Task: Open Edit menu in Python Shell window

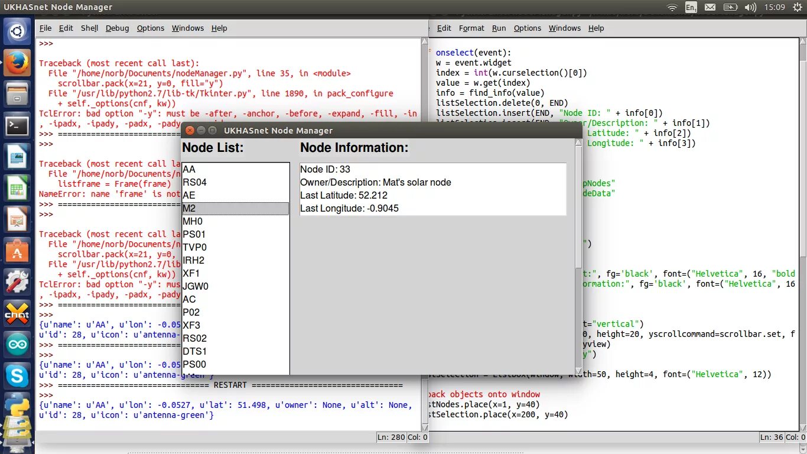Action: (66, 28)
